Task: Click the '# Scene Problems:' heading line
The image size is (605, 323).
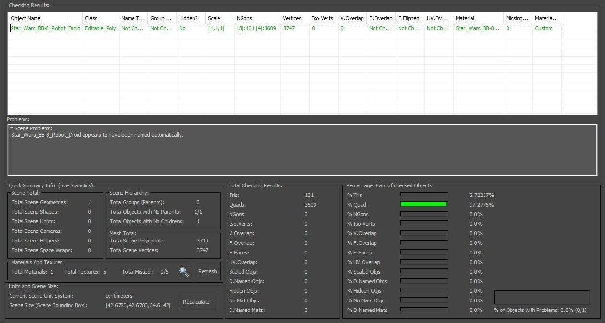Action: click(31, 128)
